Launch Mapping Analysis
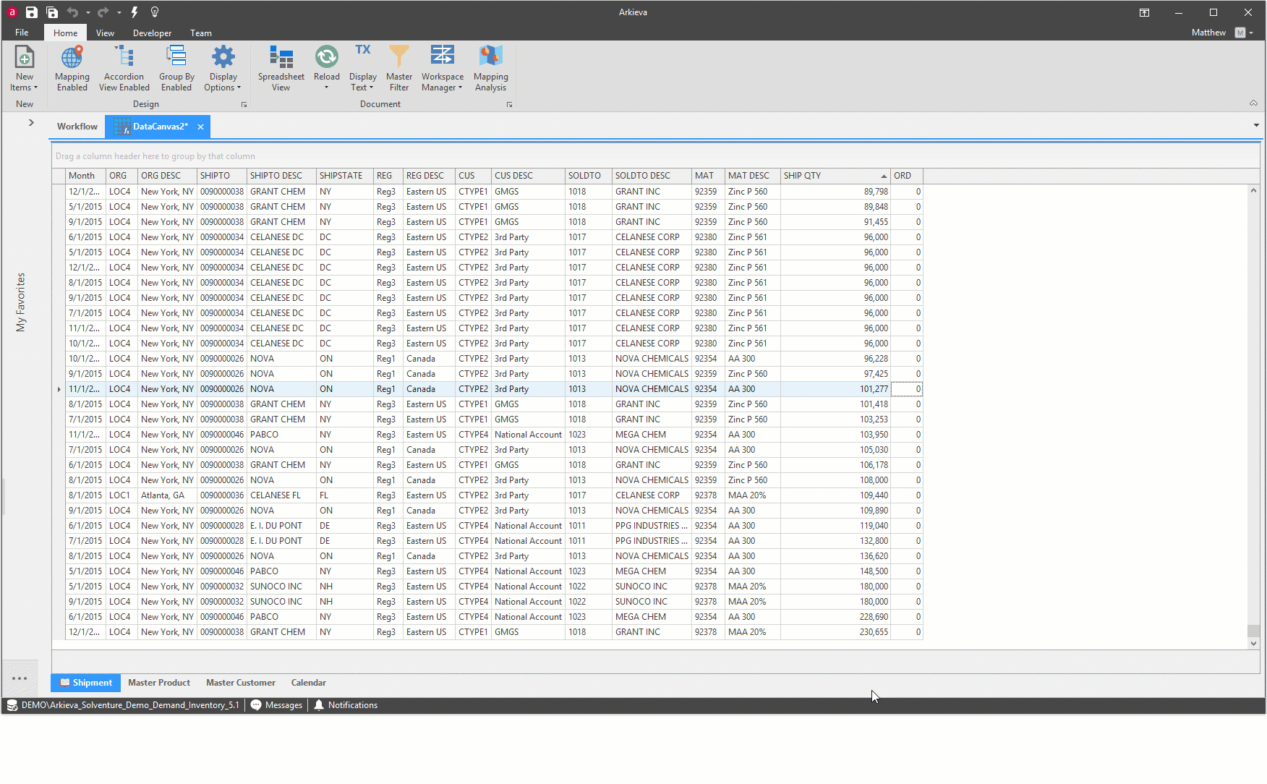The image size is (1267, 784). pos(490,68)
